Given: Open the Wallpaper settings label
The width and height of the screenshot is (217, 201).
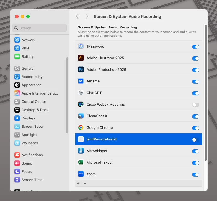Looking at the screenshot, I should [30, 143].
